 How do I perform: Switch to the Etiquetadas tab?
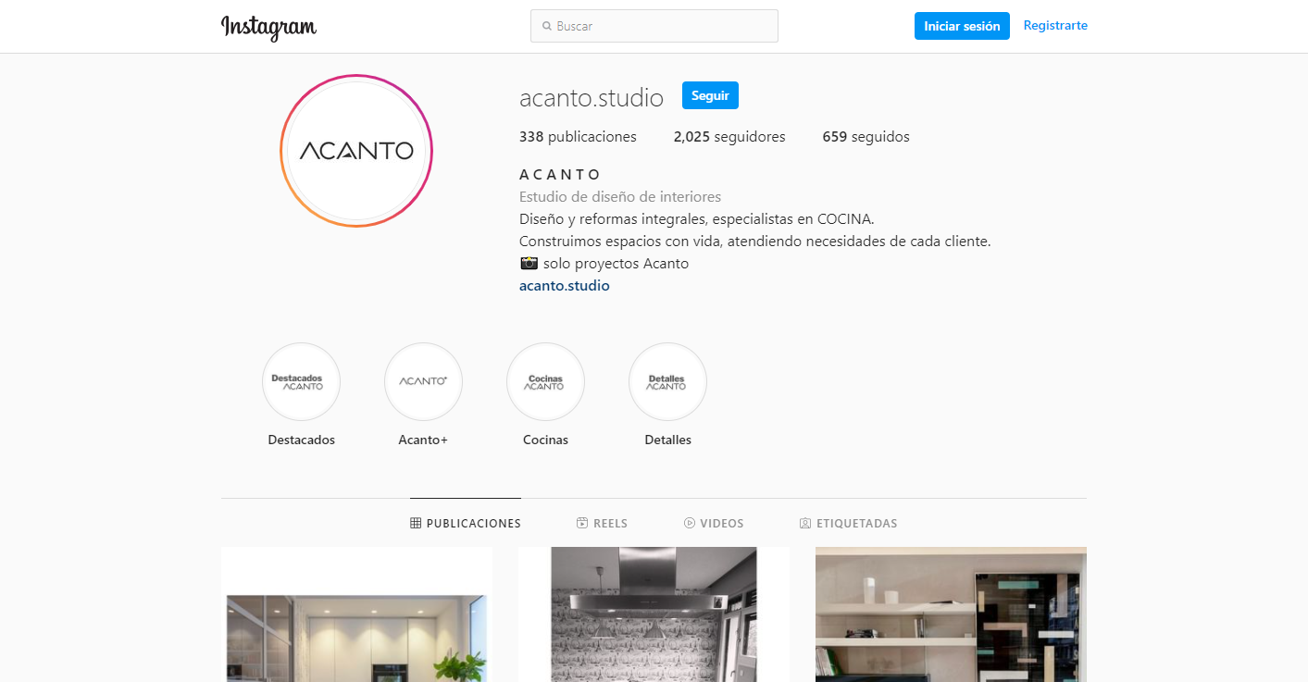849,523
